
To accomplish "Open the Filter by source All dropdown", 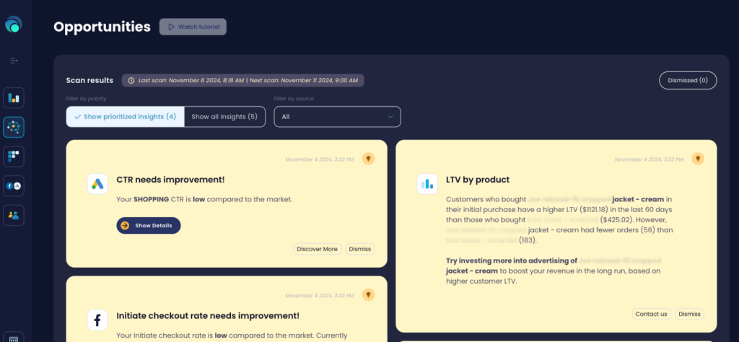I will (x=338, y=117).
